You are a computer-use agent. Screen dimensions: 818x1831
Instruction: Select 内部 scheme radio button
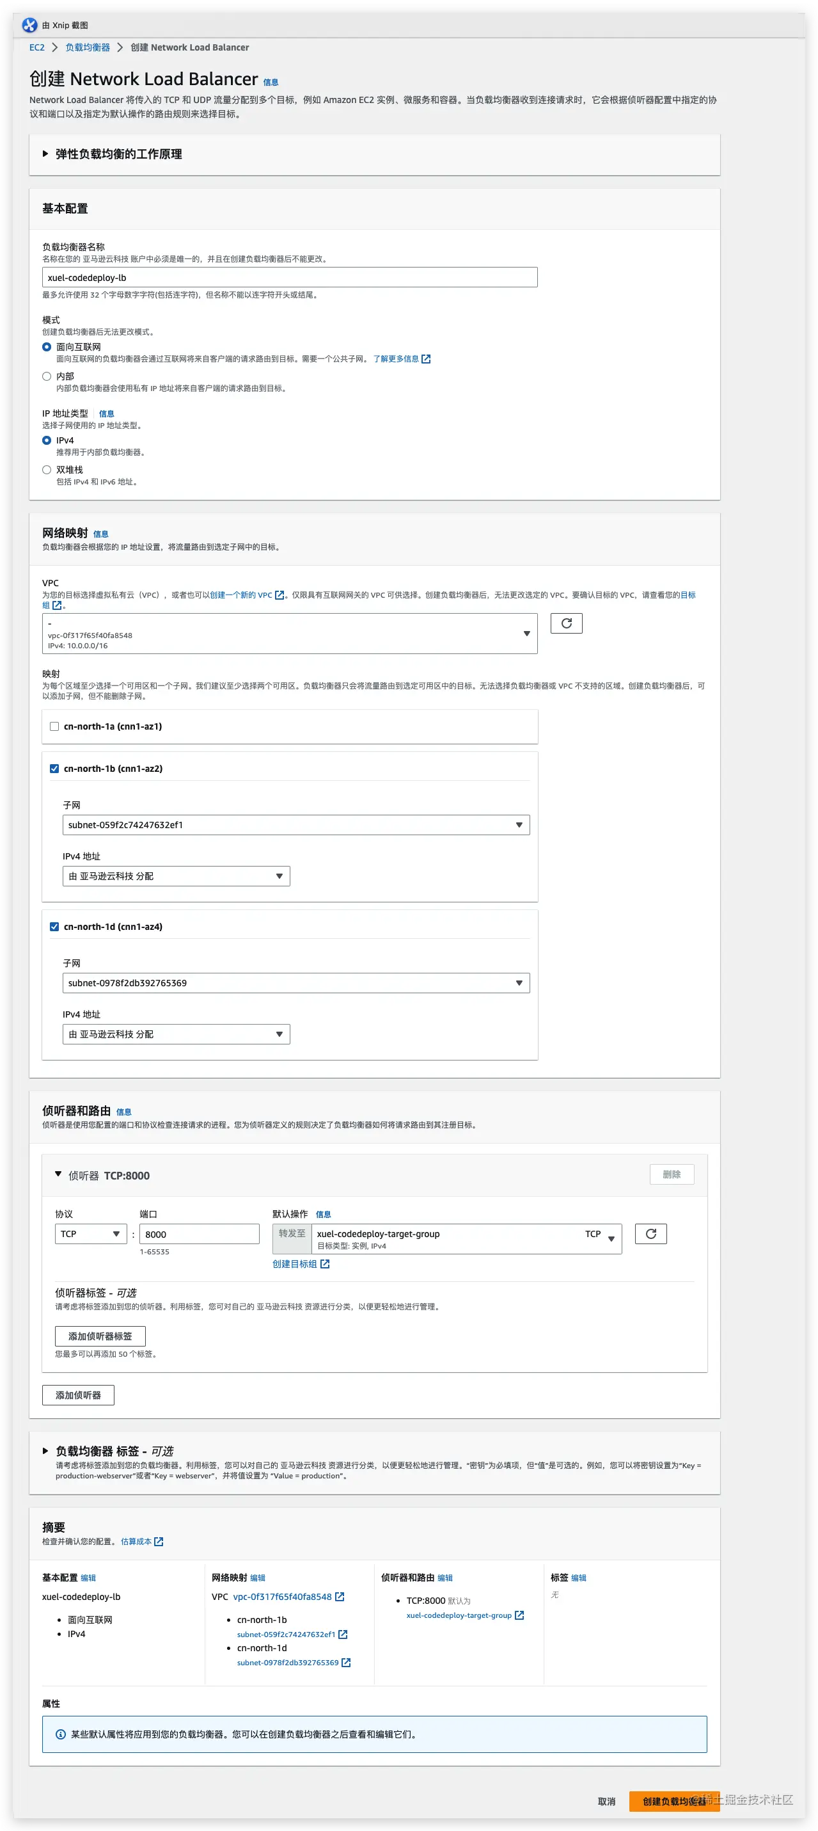[47, 376]
